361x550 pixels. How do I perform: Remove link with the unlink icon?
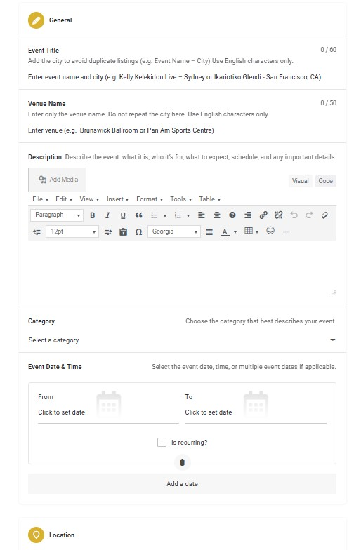[278, 215]
